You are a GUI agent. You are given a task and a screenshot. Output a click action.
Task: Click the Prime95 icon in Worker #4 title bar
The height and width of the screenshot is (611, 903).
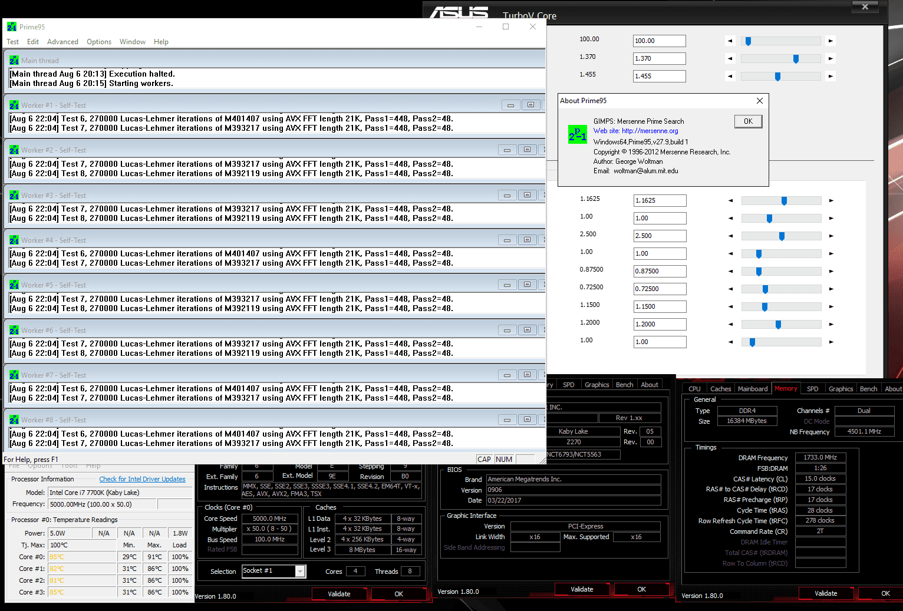[14, 240]
